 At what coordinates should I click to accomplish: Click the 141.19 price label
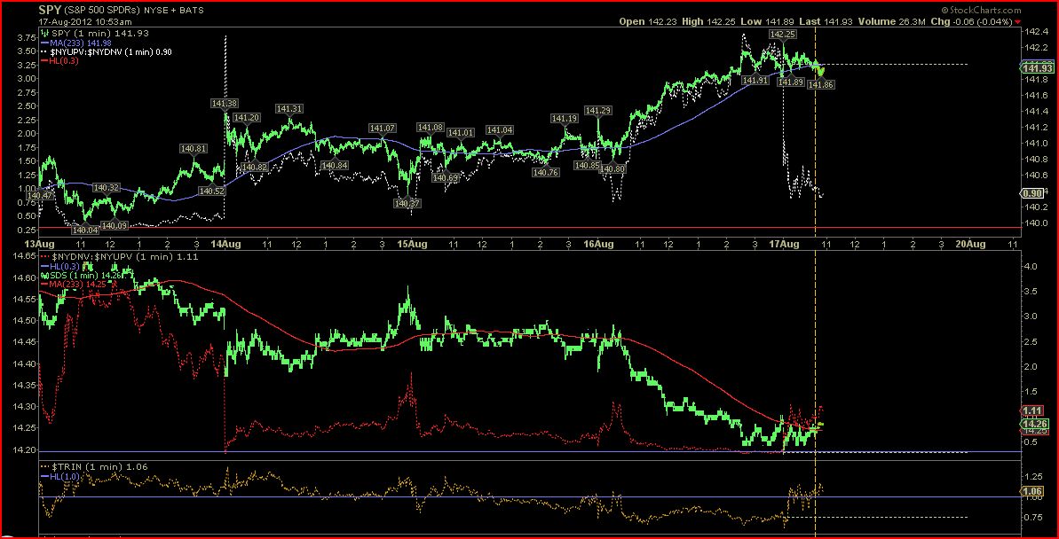[x=565, y=119]
